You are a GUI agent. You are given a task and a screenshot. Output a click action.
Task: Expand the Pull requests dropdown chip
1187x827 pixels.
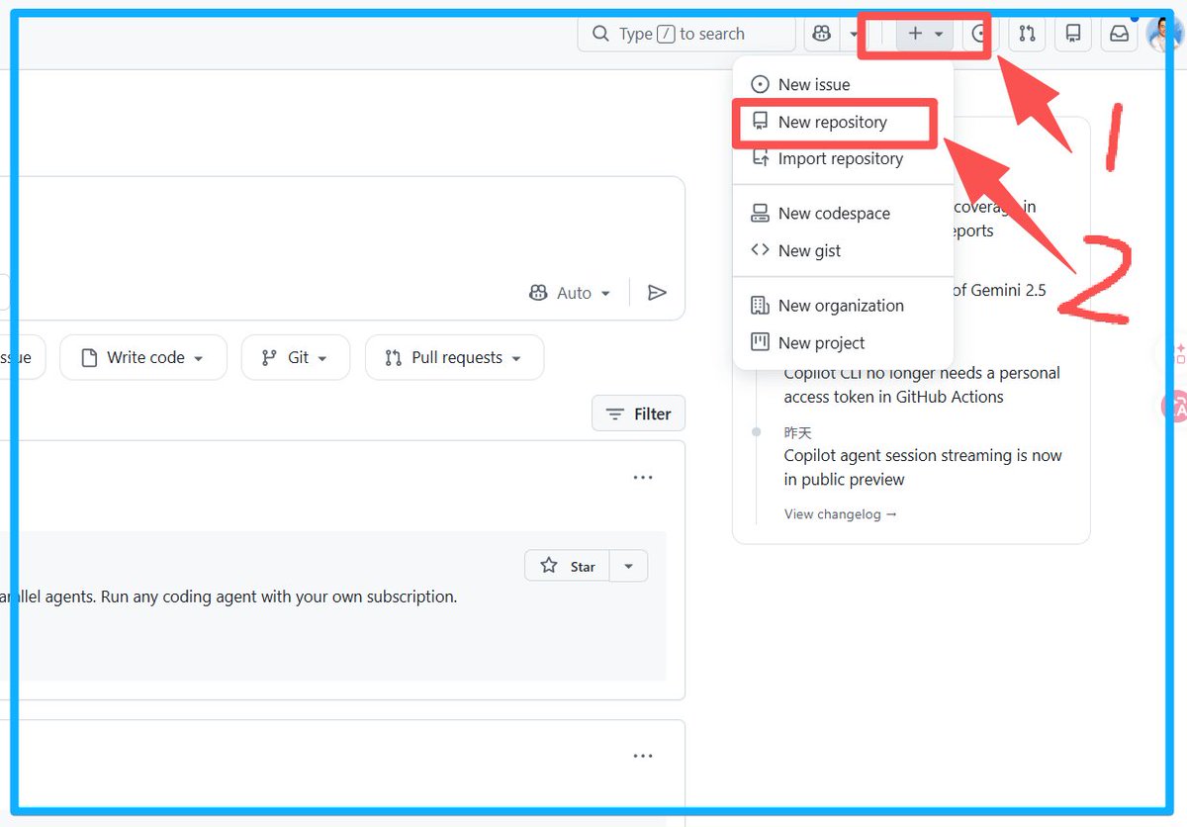tap(454, 357)
